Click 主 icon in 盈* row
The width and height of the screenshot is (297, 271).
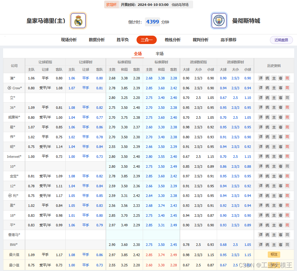[x=274, y=206]
